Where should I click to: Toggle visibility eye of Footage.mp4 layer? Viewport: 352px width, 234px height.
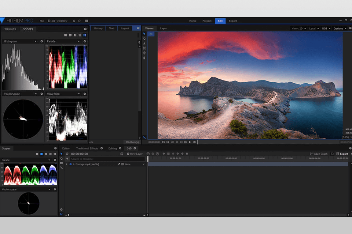[x=70, y=164]
